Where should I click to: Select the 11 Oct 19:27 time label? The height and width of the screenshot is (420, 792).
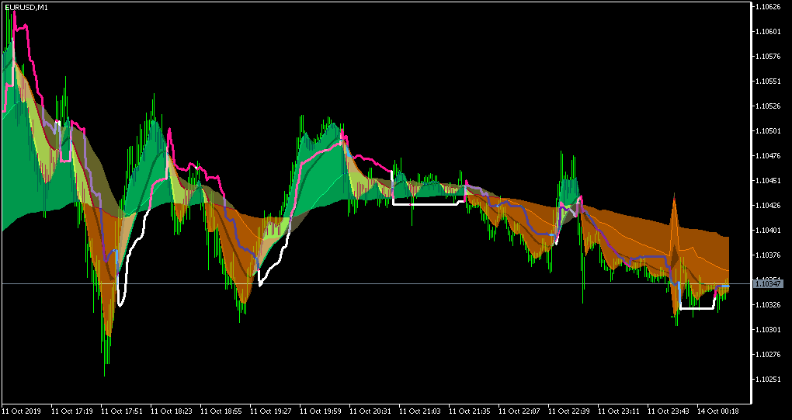click(271, 411)
